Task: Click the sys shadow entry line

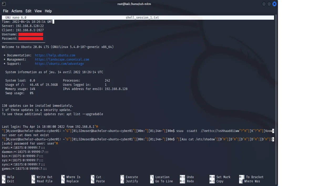Action: [x=23, y=160]
